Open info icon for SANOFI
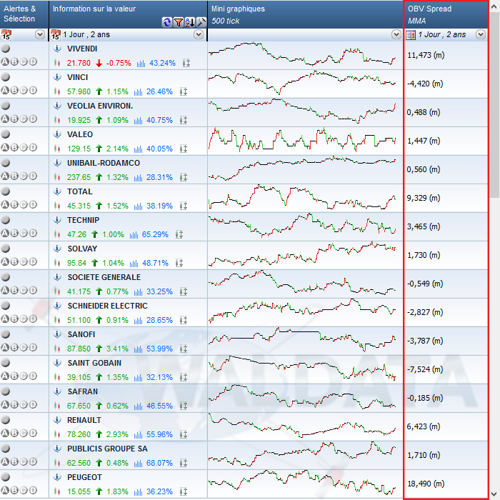 [x=57, y=334]
